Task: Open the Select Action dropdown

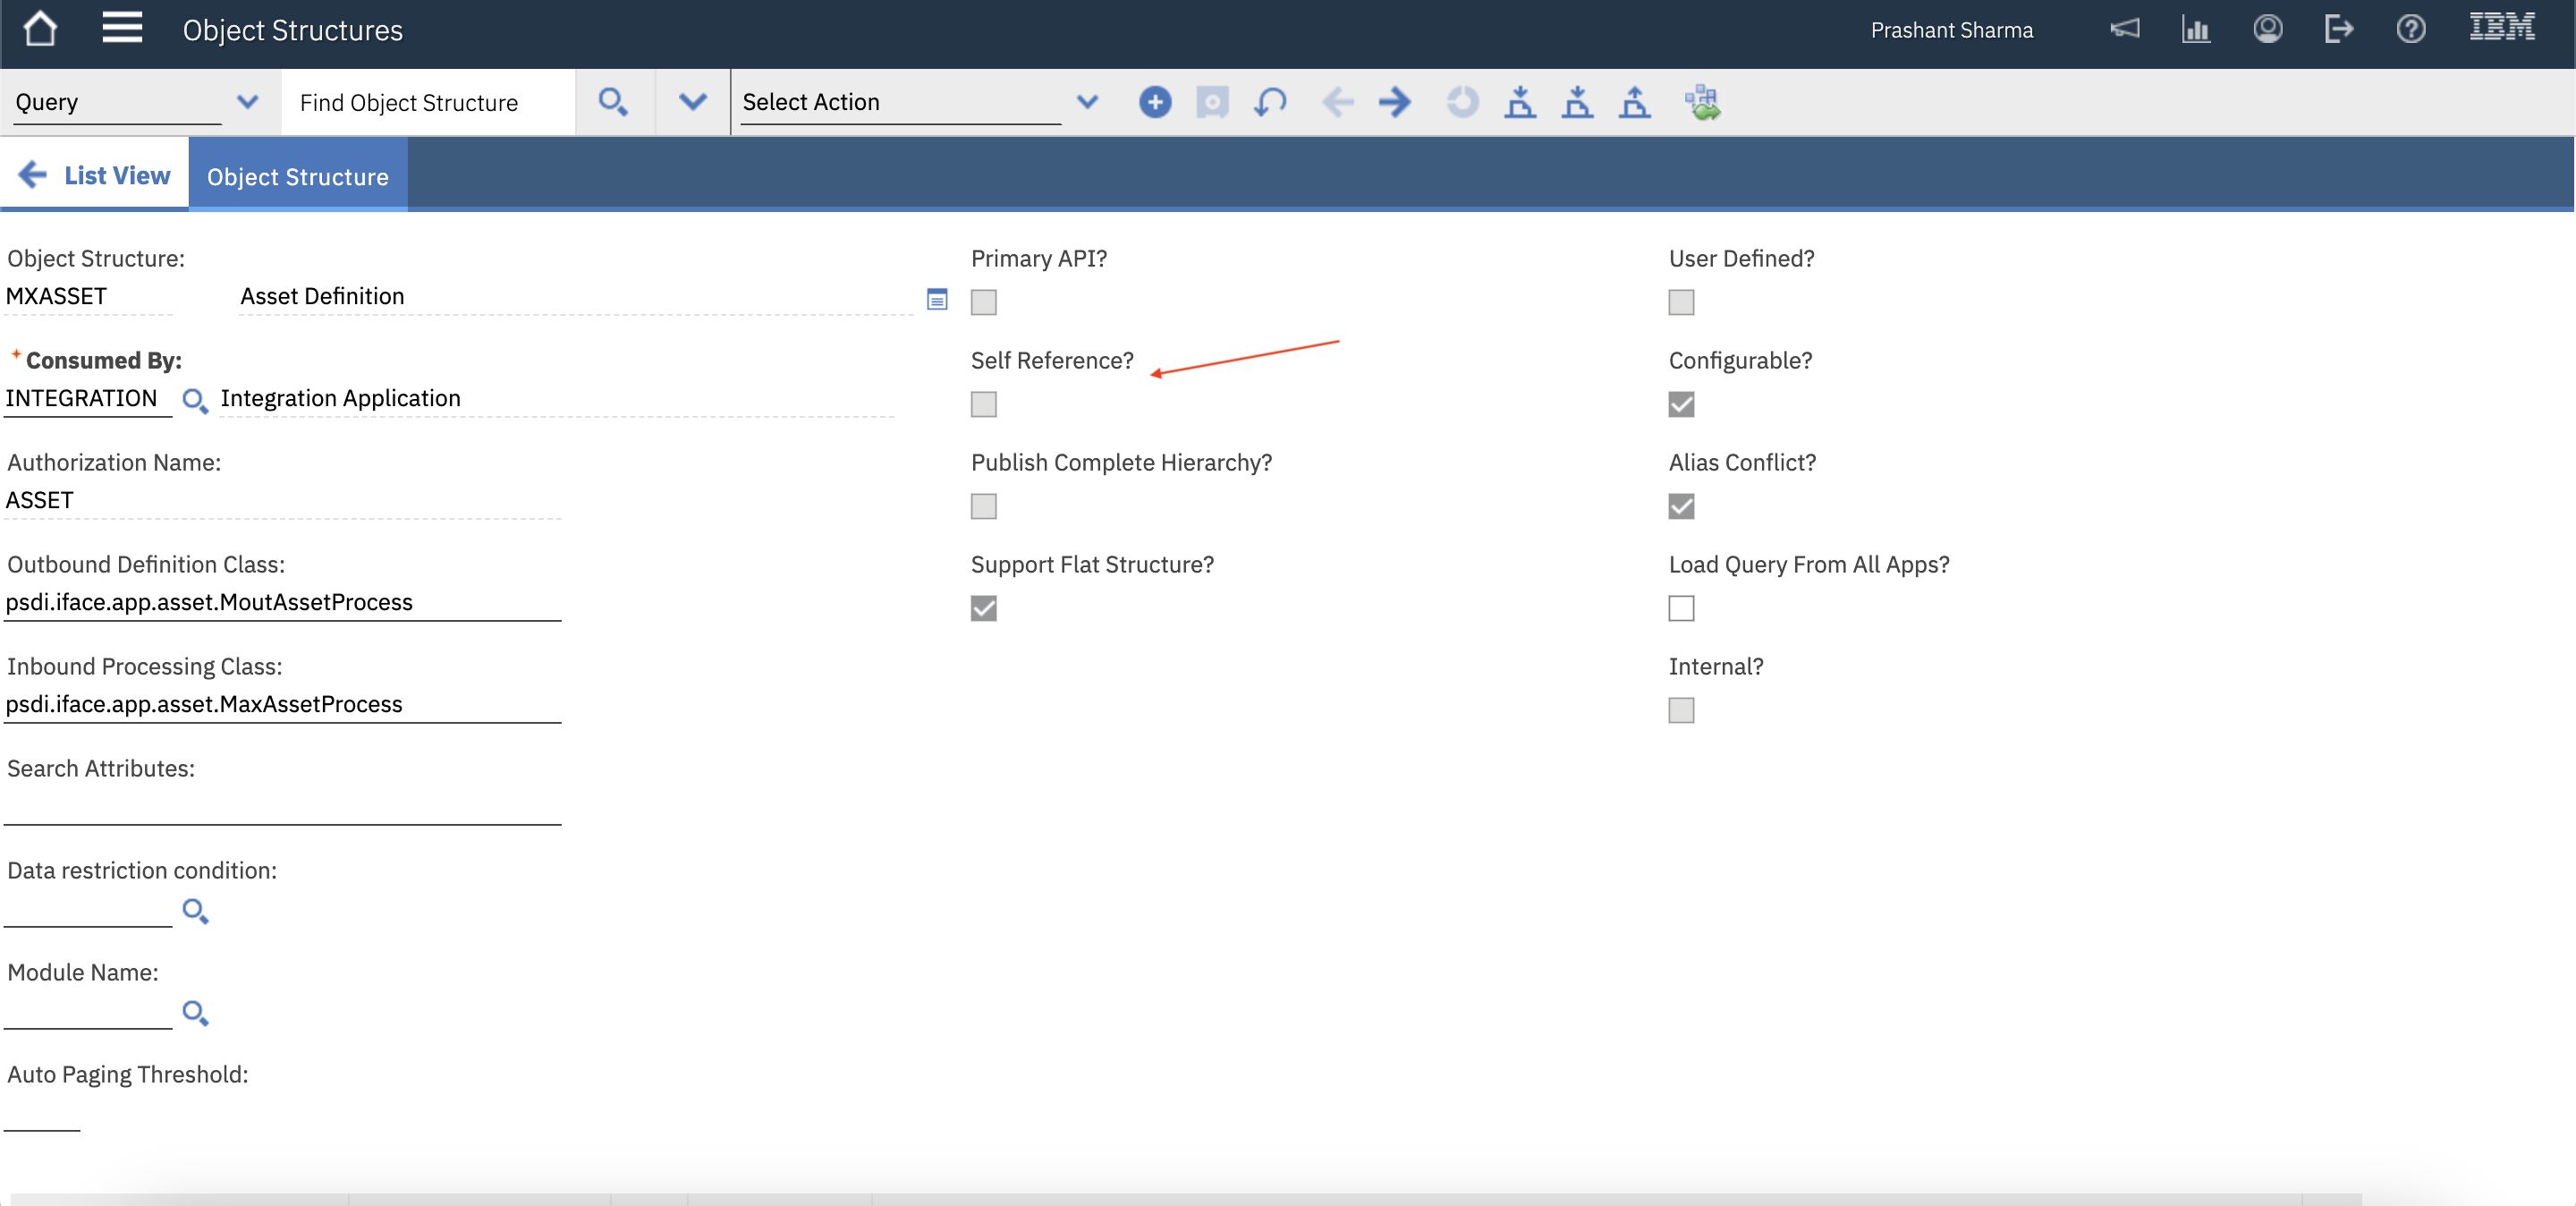Action: (1088, 102)
